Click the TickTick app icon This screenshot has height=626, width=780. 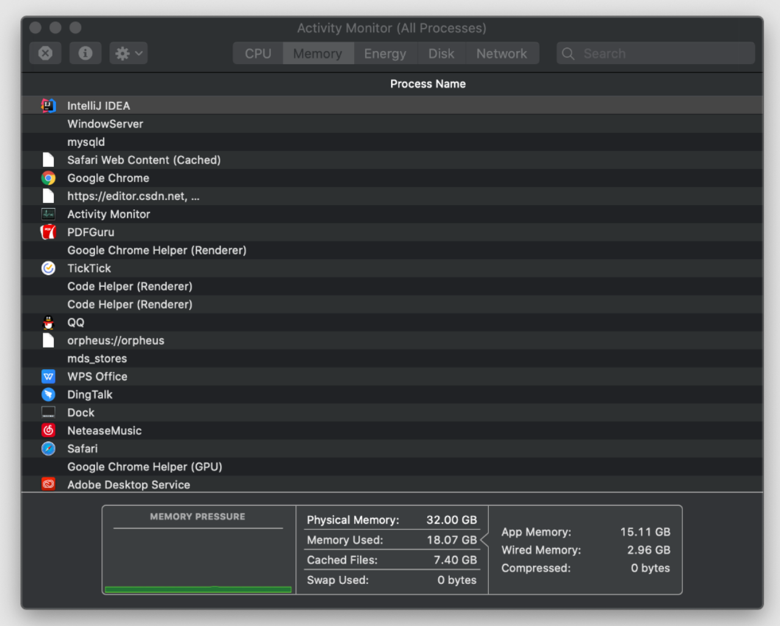(x=48, y=268)
